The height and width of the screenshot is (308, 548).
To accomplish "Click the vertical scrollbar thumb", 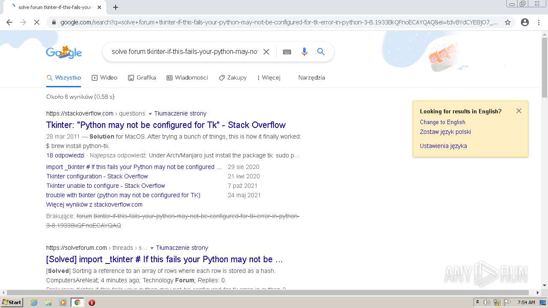I will pyautogui.click(x=545, y=68).
